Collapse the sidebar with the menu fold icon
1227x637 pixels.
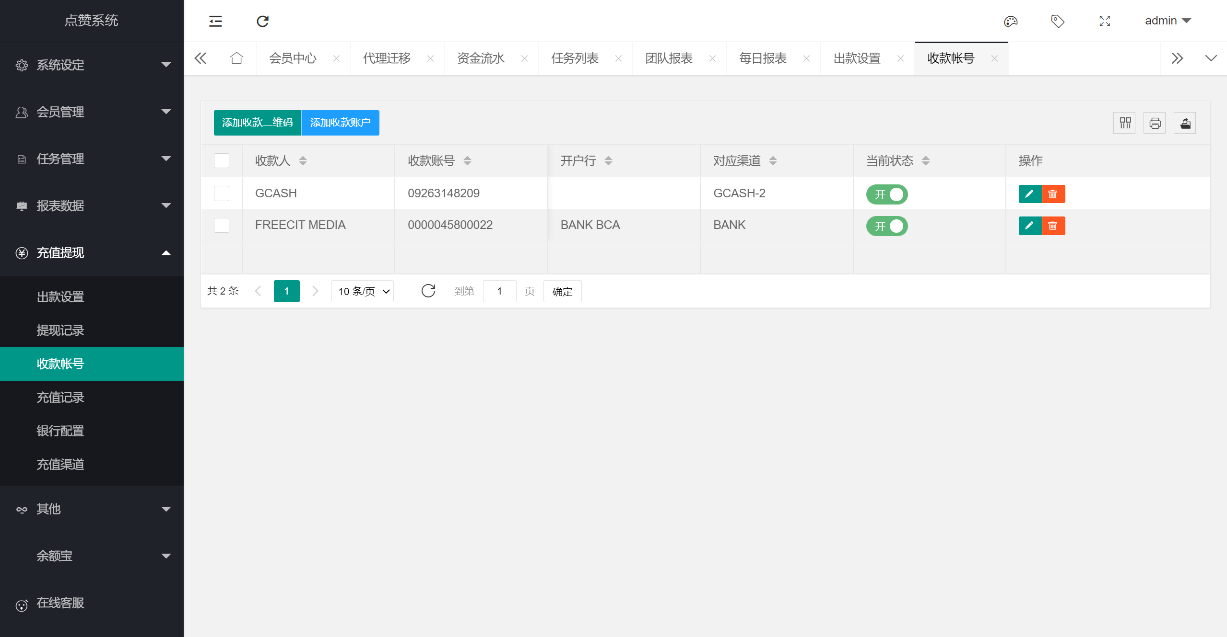point(215,21)
